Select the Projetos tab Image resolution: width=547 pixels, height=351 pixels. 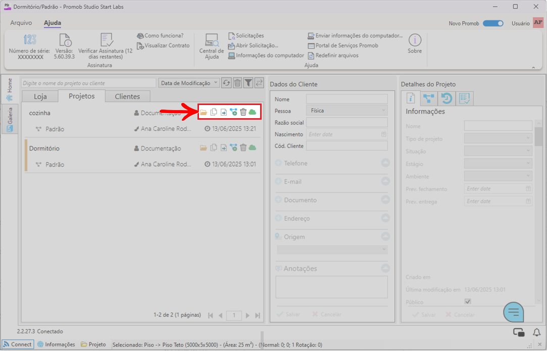coord(82,96)
